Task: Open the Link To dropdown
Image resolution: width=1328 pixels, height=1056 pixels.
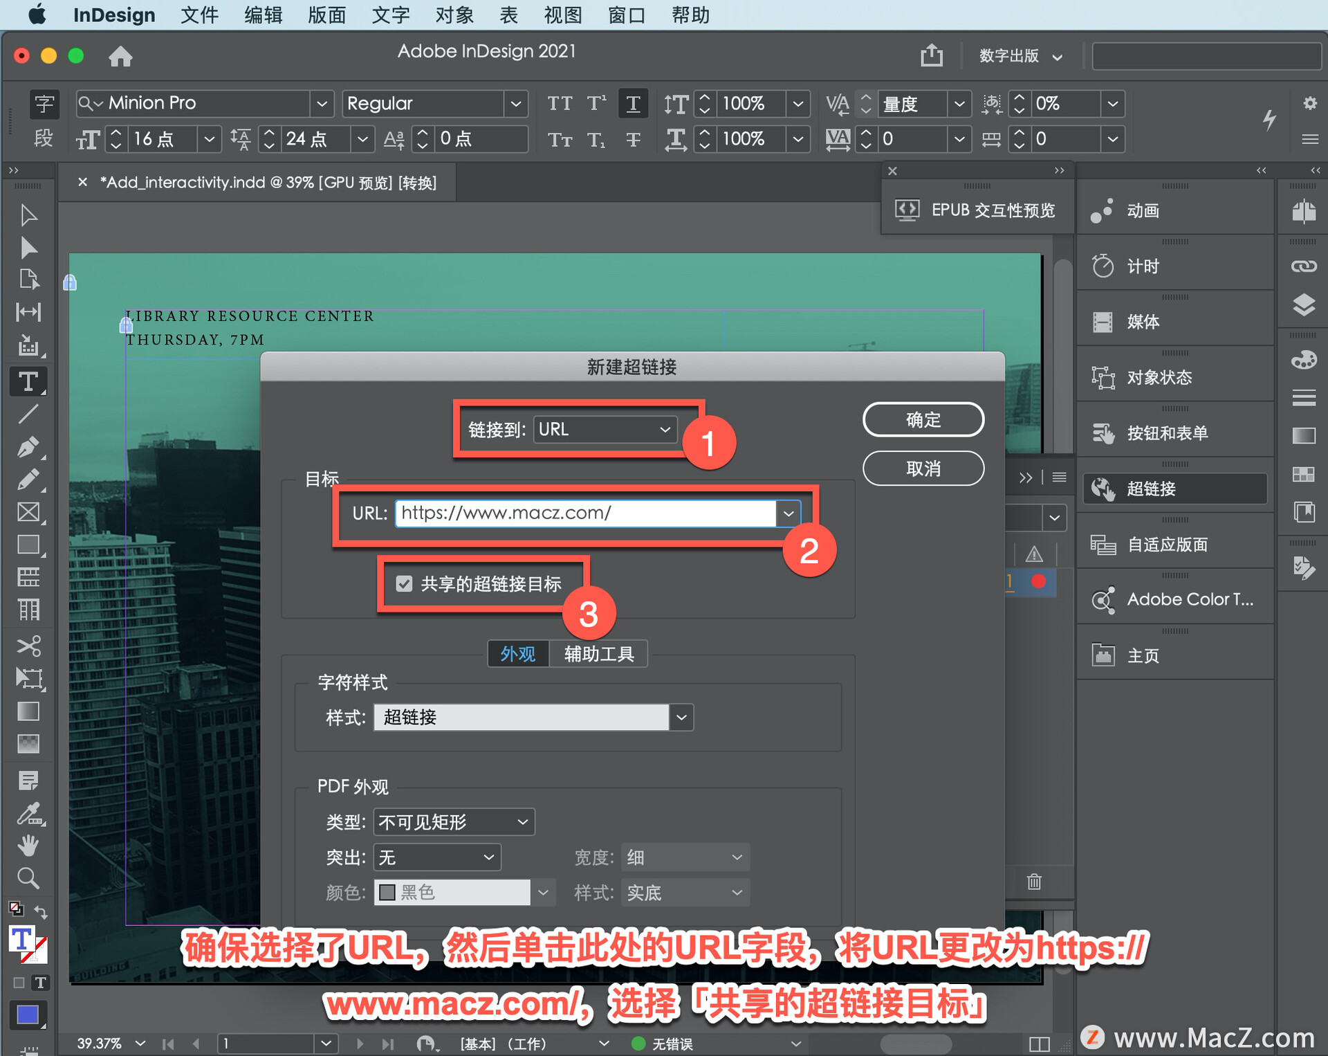Action: pyautogui.click(x=605, y=429)
